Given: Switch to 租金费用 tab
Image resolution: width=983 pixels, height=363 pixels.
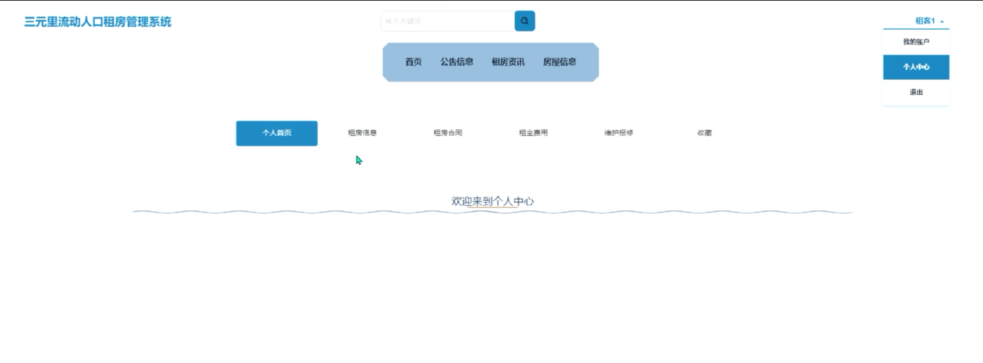Looking at the screenshot, I should tap(533, 133).
